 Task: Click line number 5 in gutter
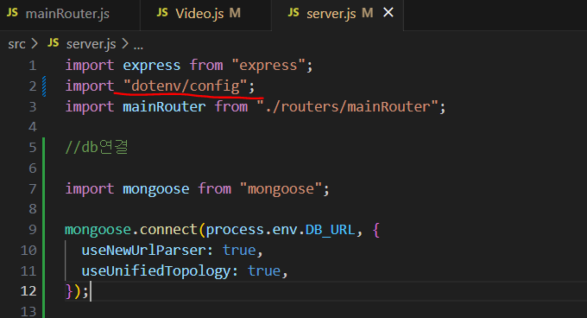point(33,148)
